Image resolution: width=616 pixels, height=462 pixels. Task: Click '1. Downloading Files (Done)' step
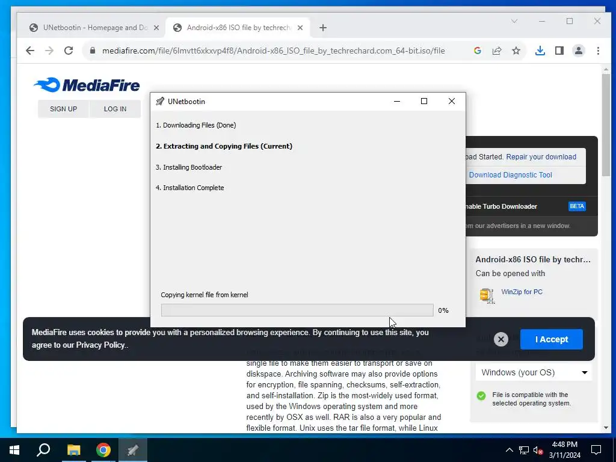pyautogui.click(x=196, y=125)
